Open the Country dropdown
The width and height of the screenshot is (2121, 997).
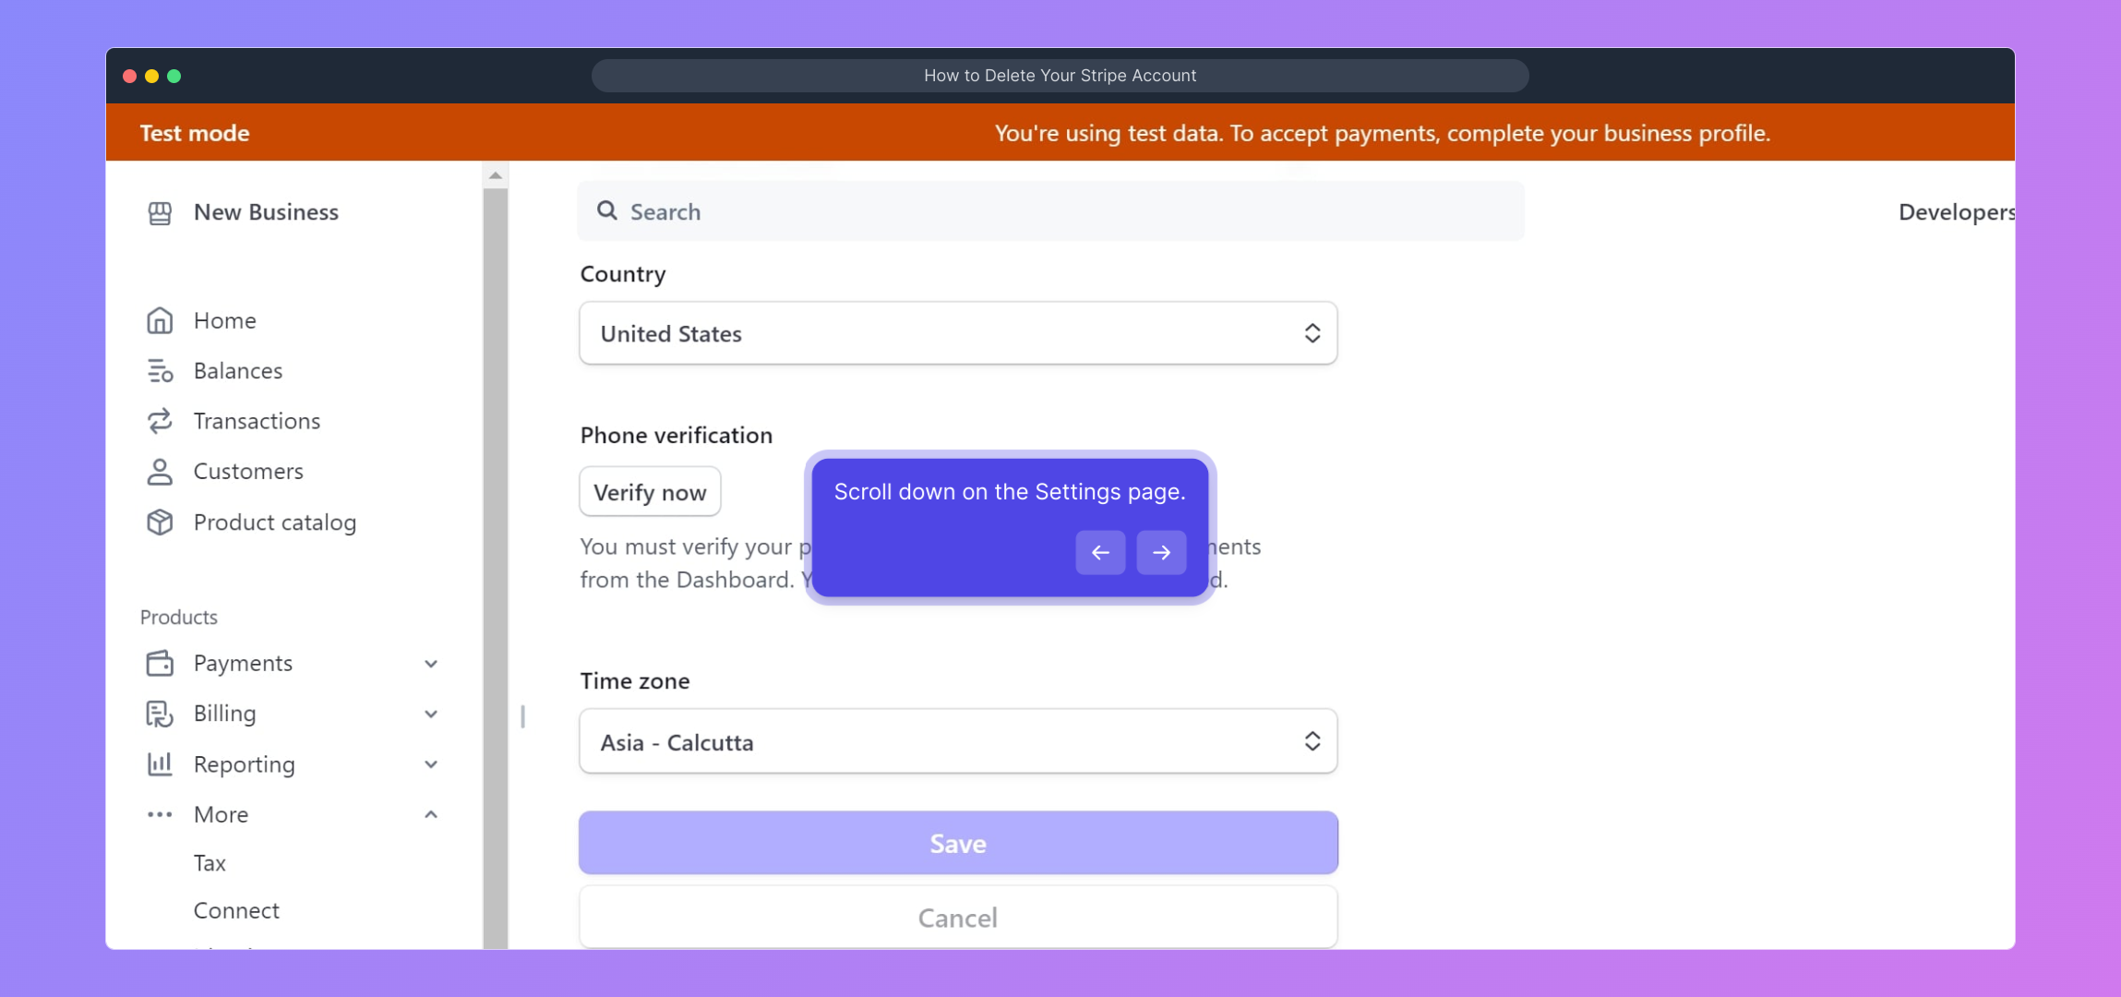[x=958, y=333]
